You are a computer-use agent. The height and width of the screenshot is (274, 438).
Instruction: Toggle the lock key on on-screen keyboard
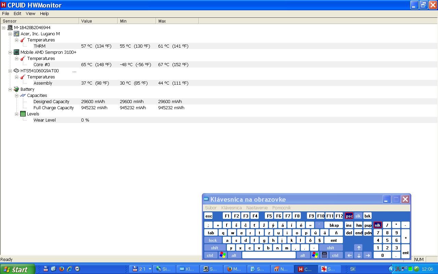click(213, 240)
